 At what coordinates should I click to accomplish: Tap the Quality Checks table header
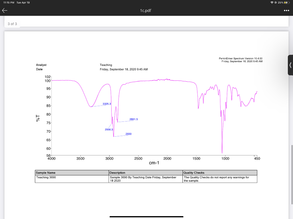[x=220, y=173]
